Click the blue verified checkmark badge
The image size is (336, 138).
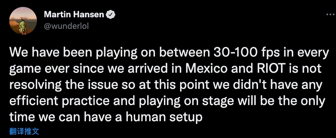point(111,15)
